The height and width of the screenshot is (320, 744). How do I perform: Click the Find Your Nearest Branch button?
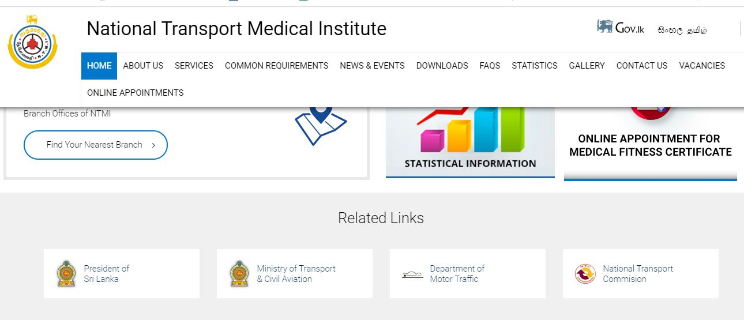pyautogui.click(x=96, y=145)
